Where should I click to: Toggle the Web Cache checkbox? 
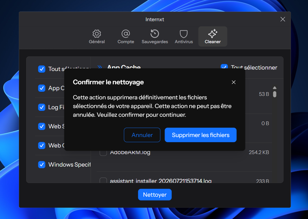(x=42, y=145)
